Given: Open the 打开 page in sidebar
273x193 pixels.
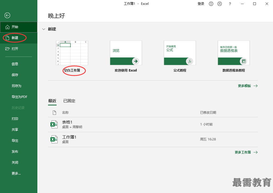Looking at the screenshot, I should [x=19, y=49].
